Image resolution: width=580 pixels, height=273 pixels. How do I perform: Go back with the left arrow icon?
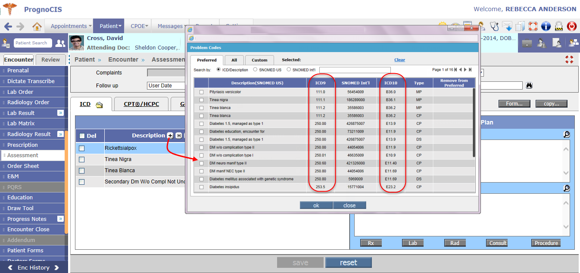tap(8, 26)
